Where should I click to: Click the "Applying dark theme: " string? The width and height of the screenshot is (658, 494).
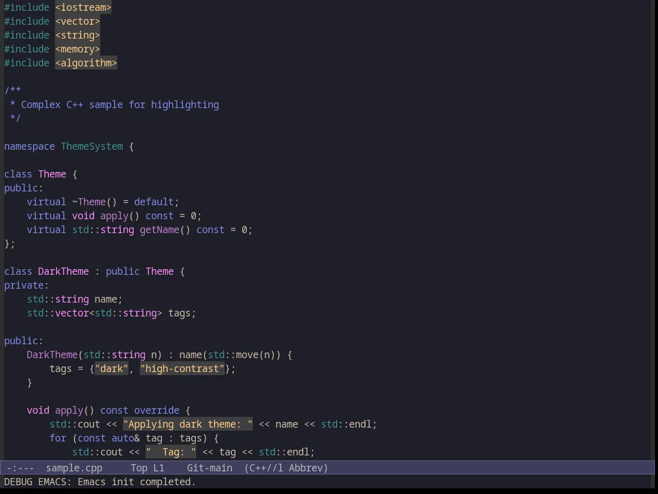coord(188,424)
